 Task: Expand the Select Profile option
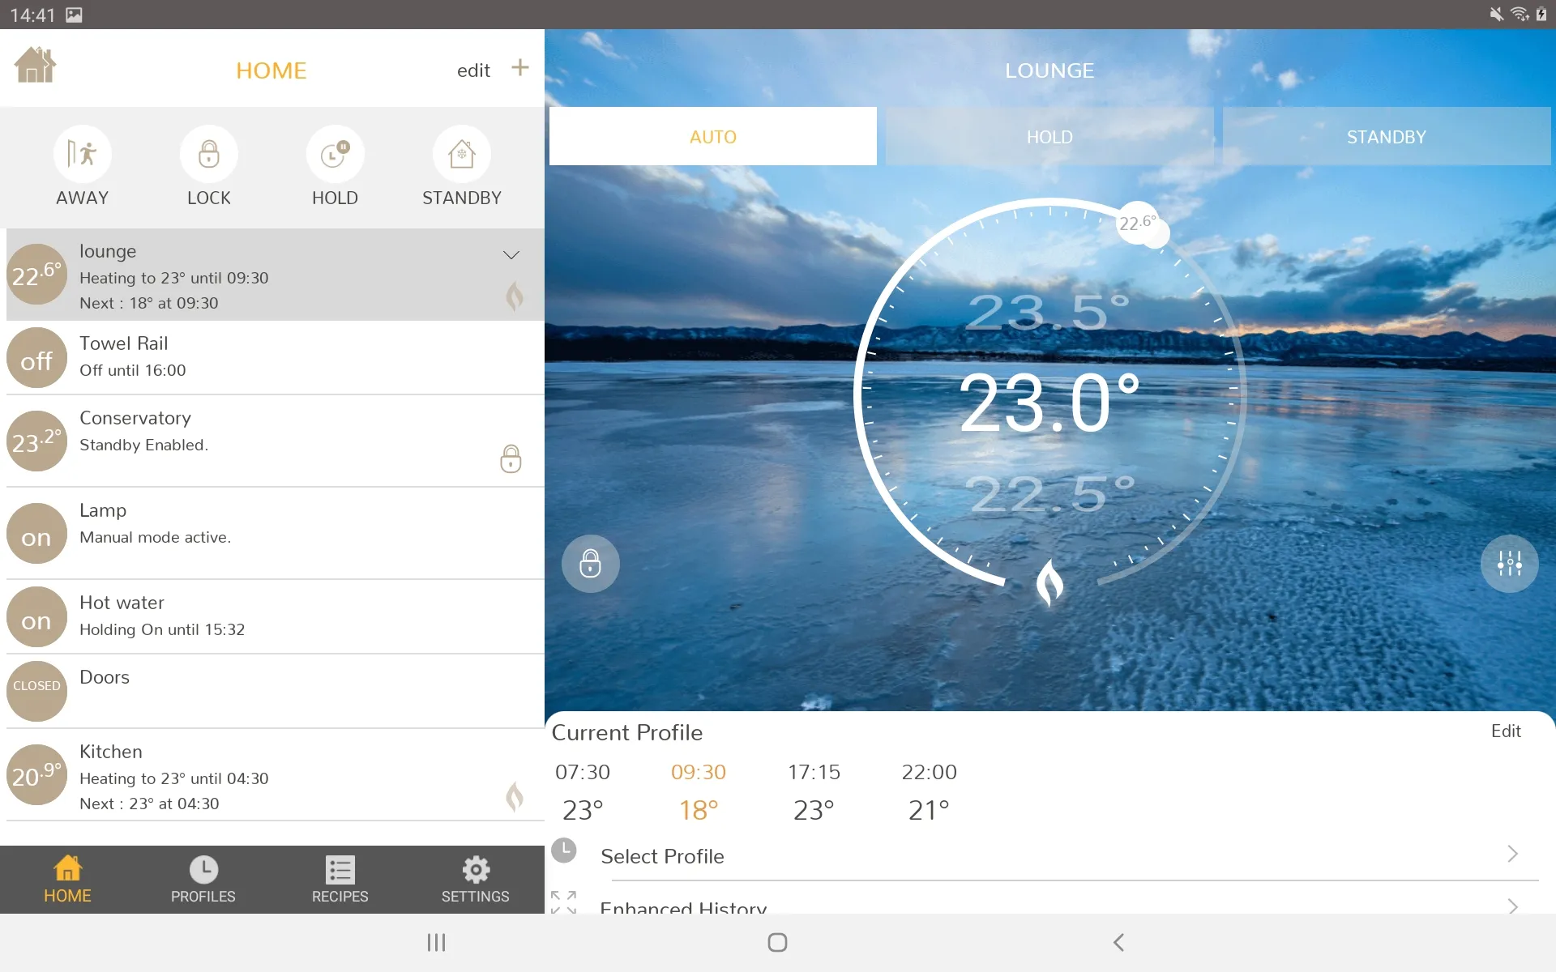1512,855
